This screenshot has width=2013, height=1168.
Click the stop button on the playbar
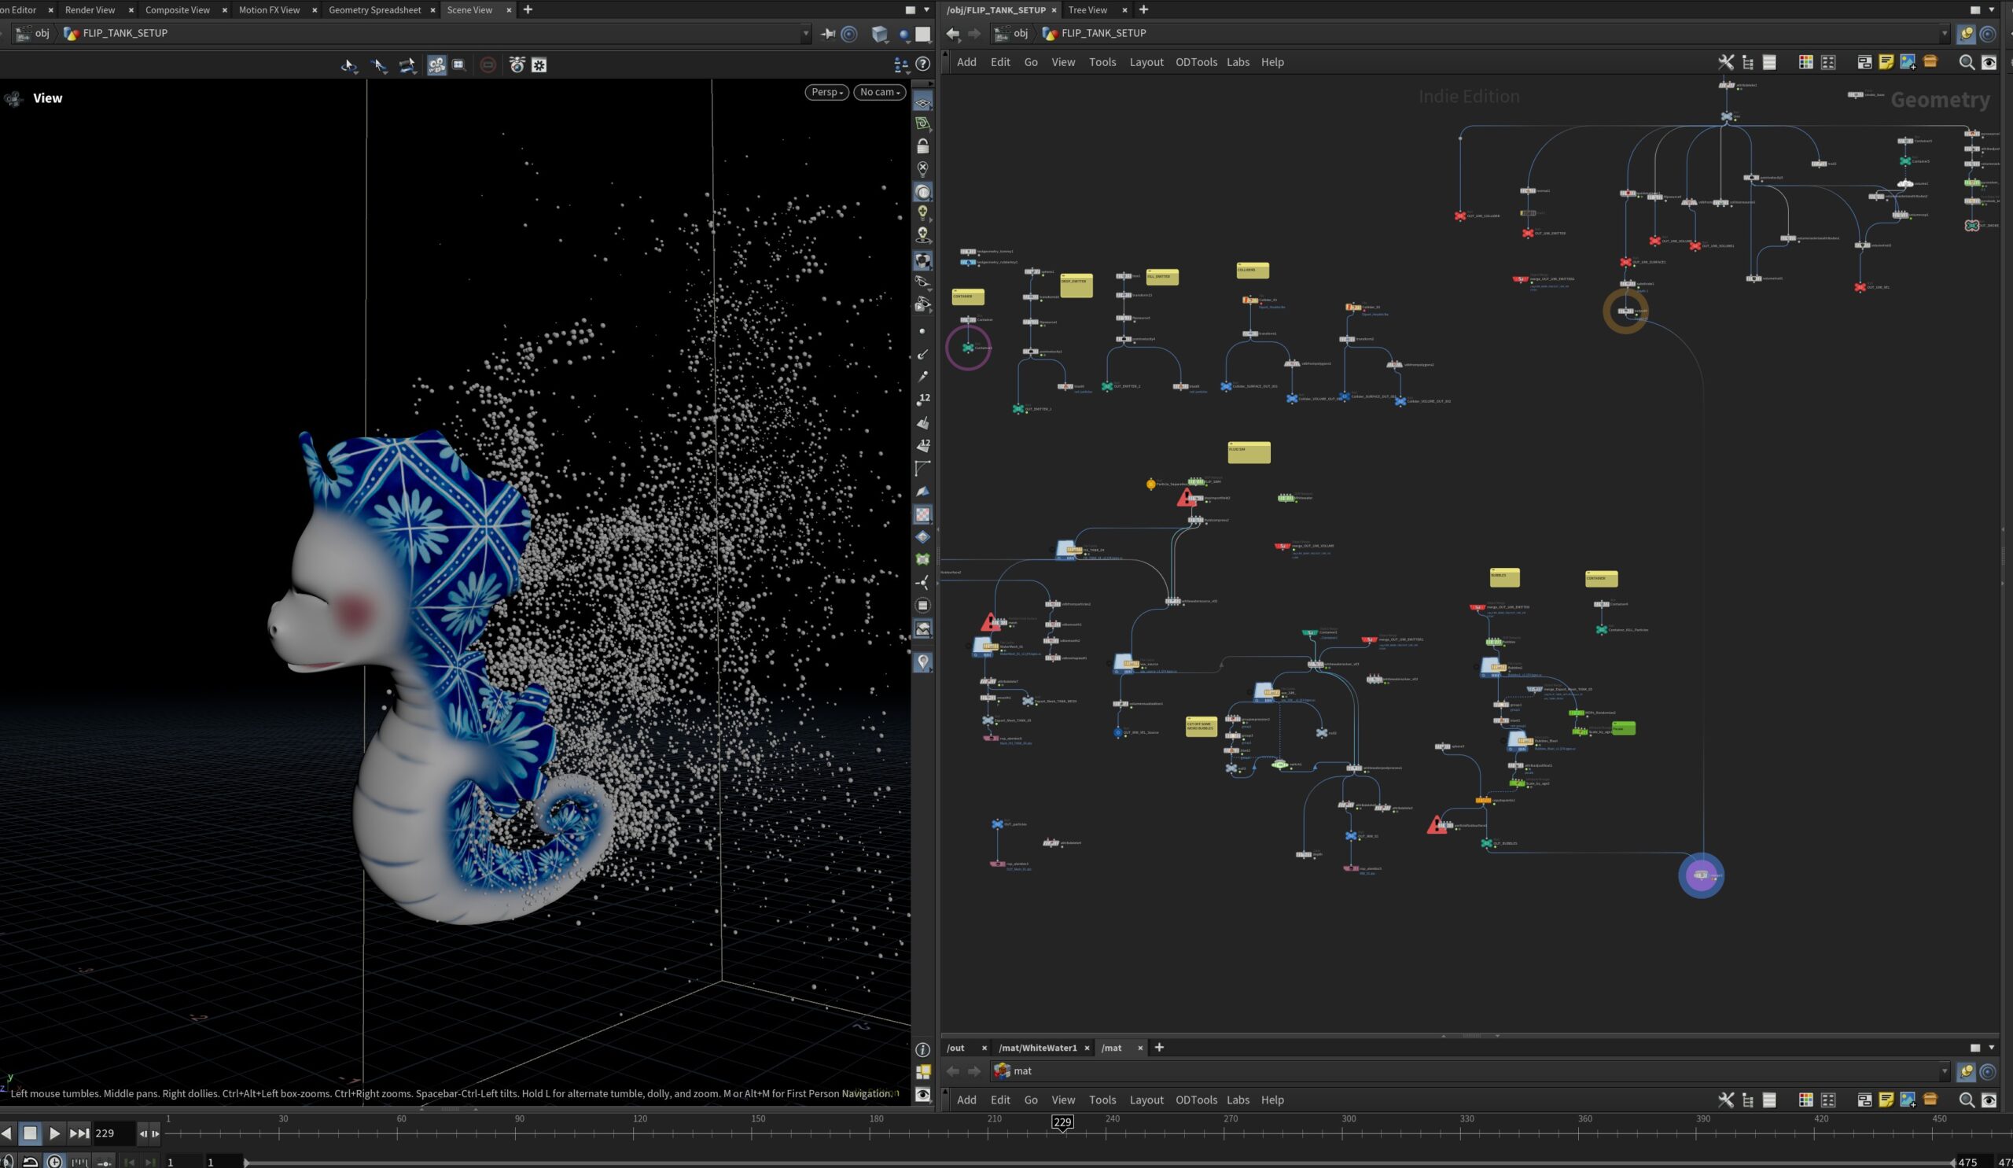point(30,1133)
